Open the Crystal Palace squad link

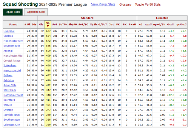(12, 61)
